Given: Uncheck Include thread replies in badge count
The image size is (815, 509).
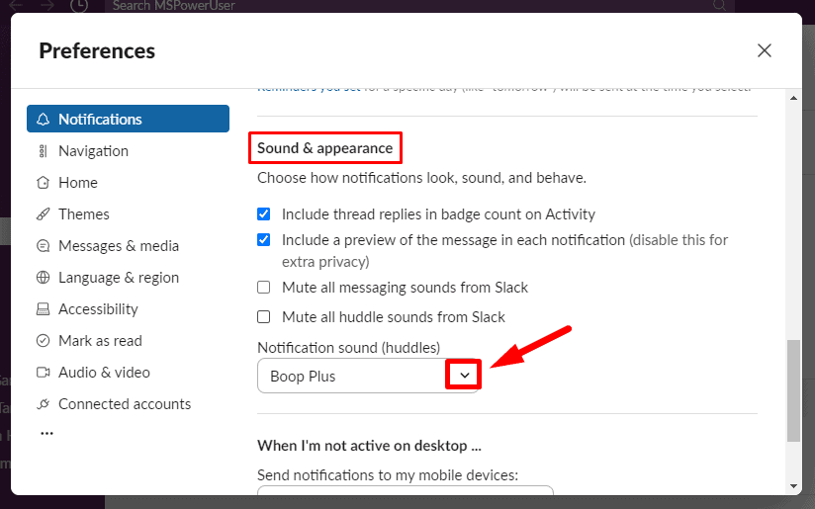Looking at the screenshot, I should 264,214.
